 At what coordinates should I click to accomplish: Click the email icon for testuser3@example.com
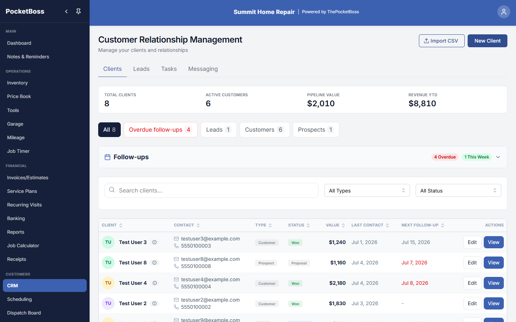tap(176, 239)
